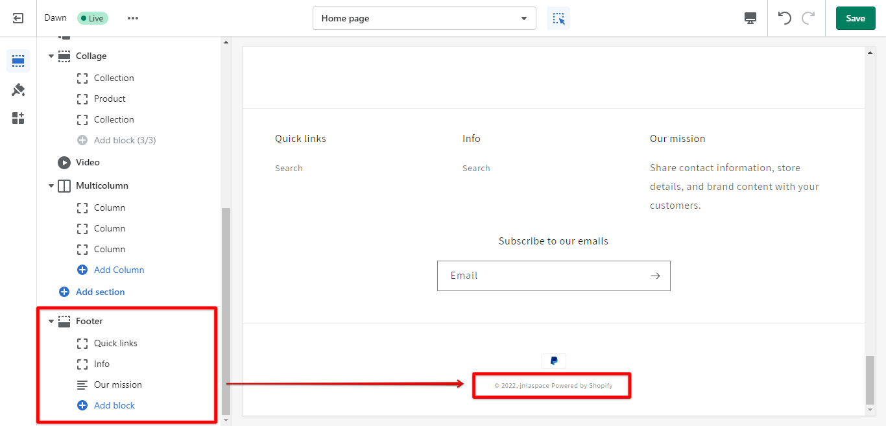
Task: Click the green Save button
Action: point(855,18)
